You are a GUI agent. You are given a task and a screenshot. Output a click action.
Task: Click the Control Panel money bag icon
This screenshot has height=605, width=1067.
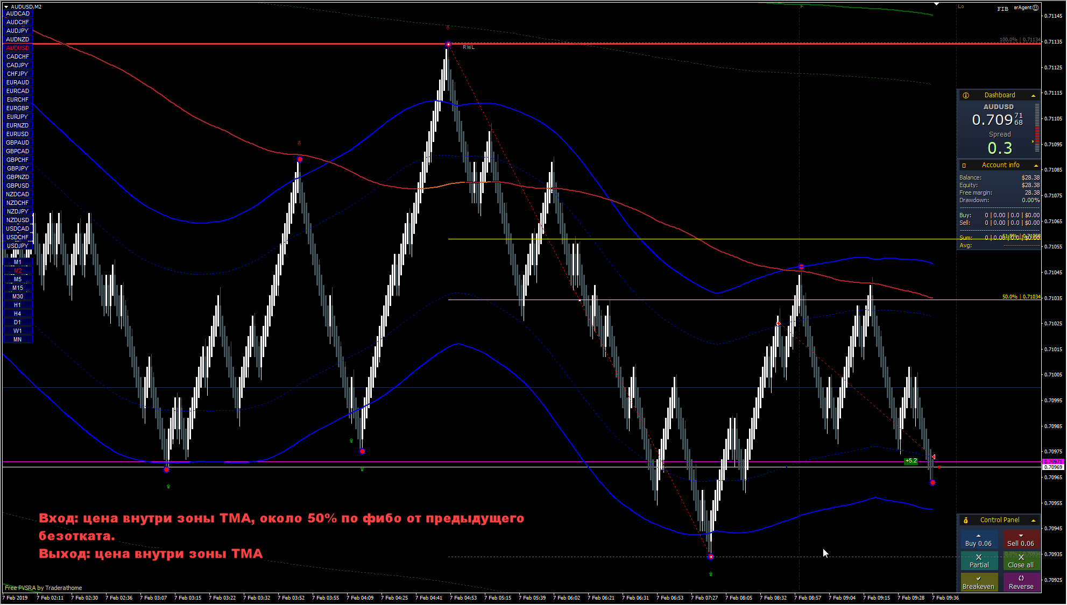(966, 520)
